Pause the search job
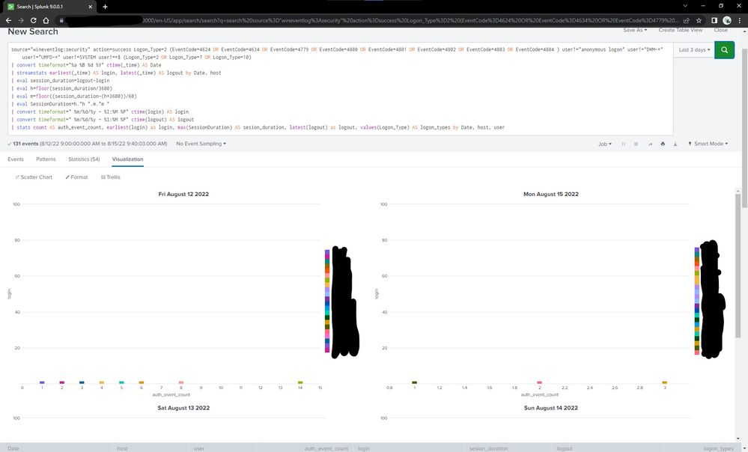The height and width of the screenshot is (452, 748). (623, 144)
